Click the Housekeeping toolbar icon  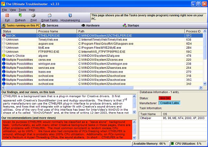click(x=70, y=16)
